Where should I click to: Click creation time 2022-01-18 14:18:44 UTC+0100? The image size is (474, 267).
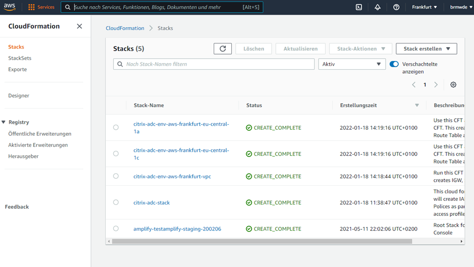click(379, 176)
